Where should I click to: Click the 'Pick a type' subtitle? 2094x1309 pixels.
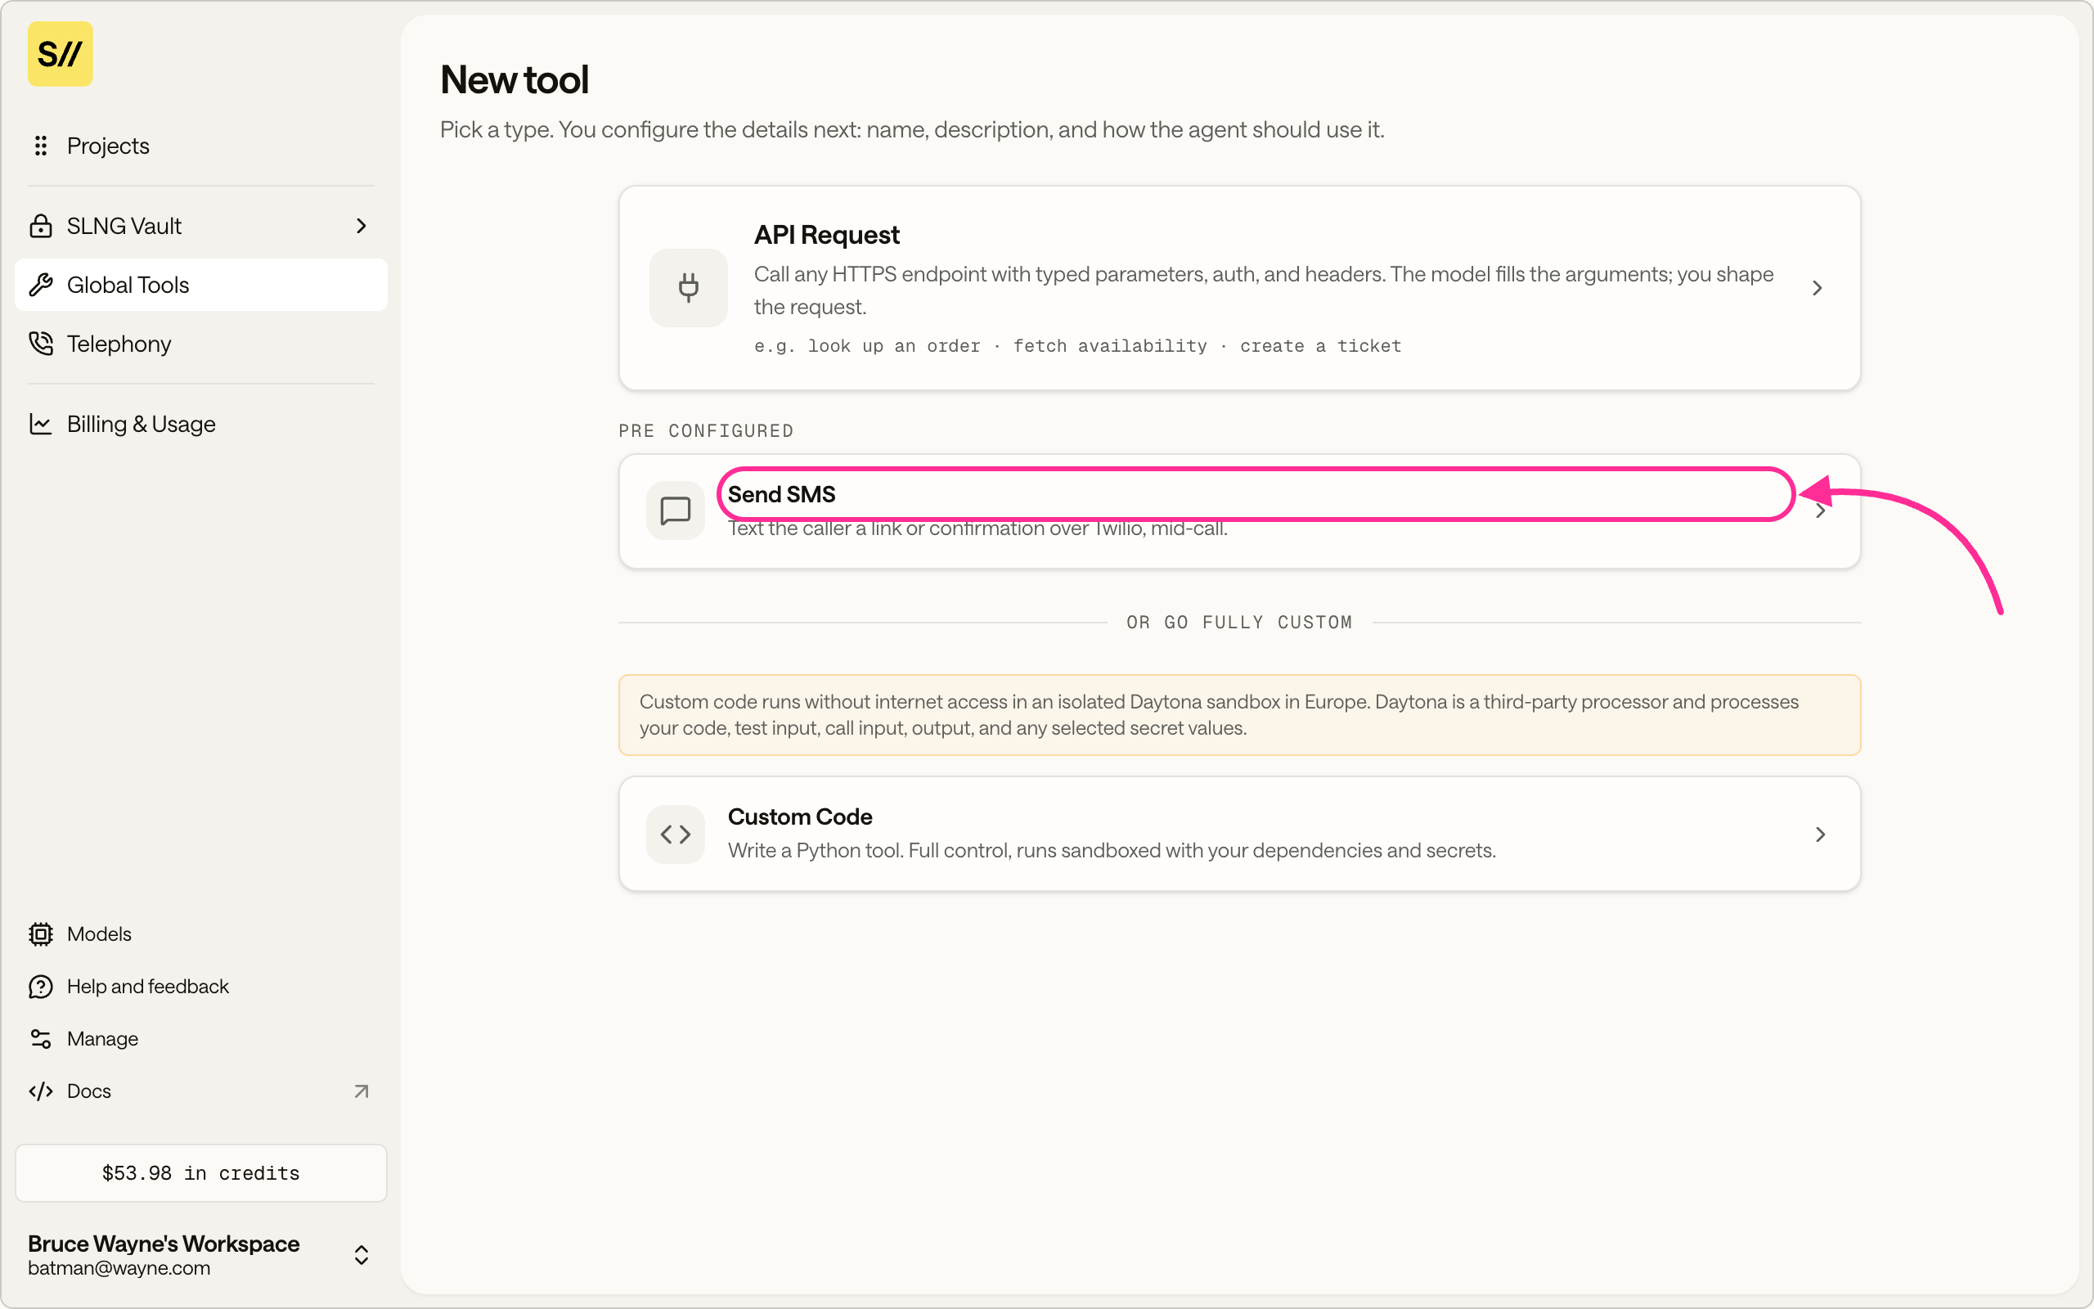912,130
